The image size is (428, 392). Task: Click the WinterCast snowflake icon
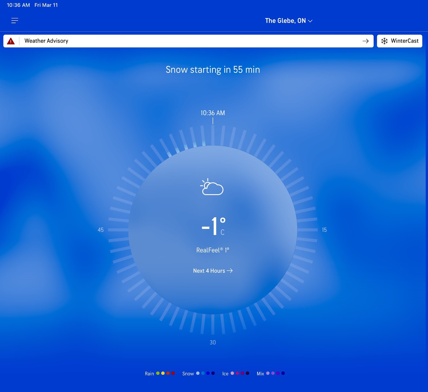(384, 41)
